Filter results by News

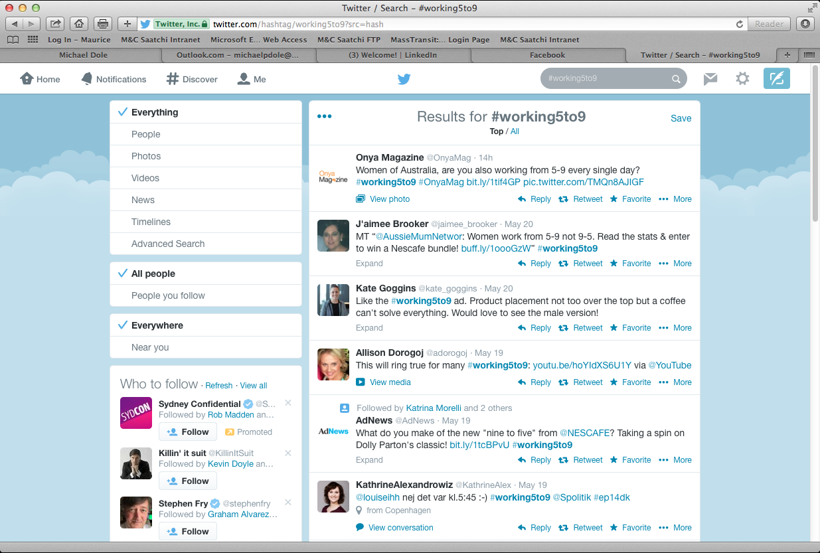206,200
